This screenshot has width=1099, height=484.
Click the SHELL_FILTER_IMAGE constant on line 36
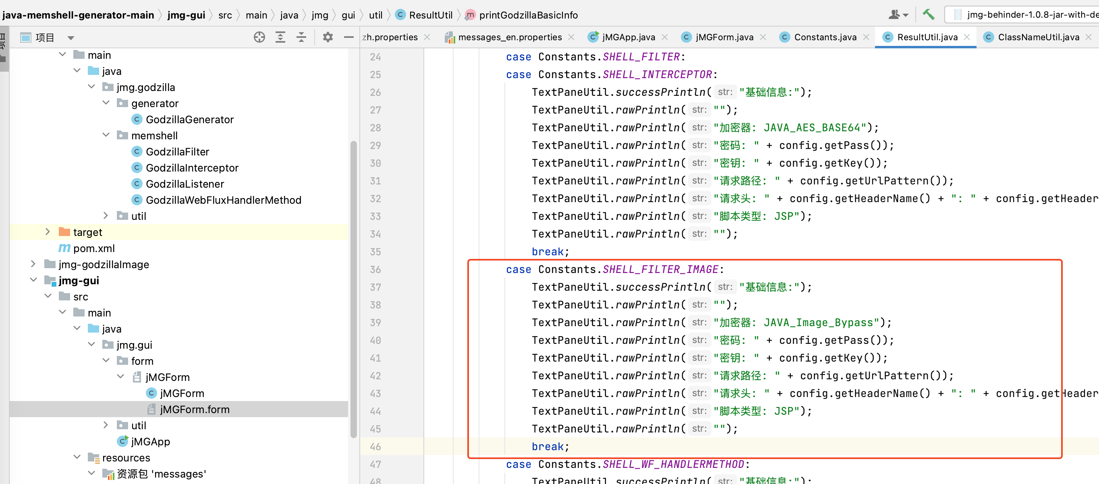660,269
